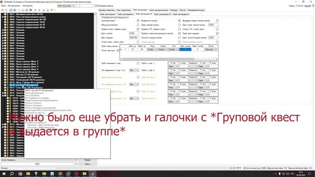Click the question mark help icon
Image resolution: width=315 pixels, height=177 pixels.
pos(313,6)
